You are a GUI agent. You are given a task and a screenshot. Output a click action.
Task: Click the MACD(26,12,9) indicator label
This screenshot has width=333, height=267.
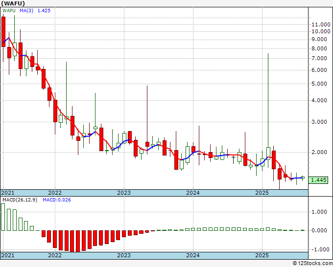pos(20,200)
